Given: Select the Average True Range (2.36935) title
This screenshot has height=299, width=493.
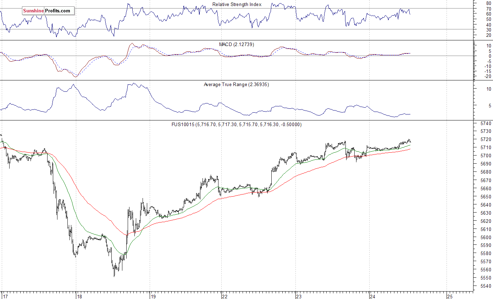Looking at the screenshot, I should [x=236, y=84].
